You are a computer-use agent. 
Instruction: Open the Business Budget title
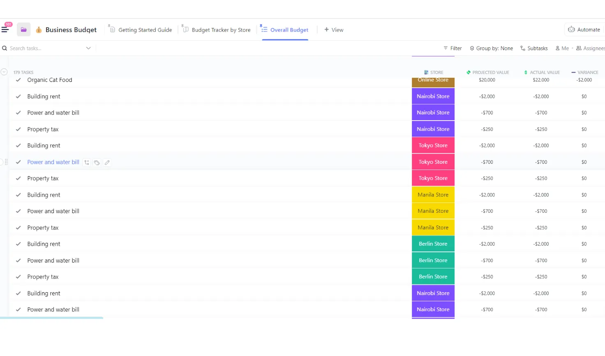pyautogui.click(x=71, y=30)
